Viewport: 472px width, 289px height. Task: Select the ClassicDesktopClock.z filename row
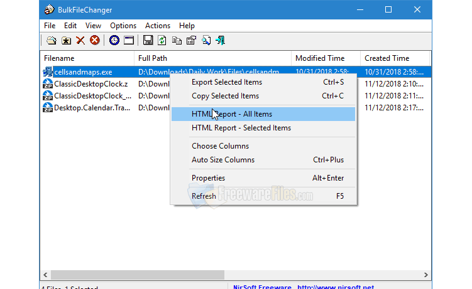coord(91,84)
